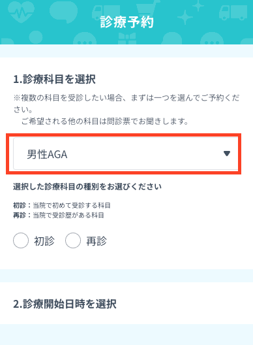Click the 1.診療科目を選択 section heading
The height and width of the screenshot is (345, 253).
(x=55, y=79)
